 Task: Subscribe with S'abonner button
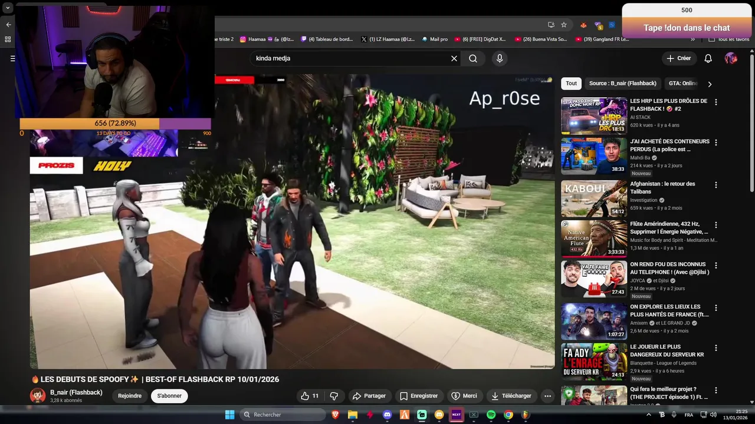[169, 396]
